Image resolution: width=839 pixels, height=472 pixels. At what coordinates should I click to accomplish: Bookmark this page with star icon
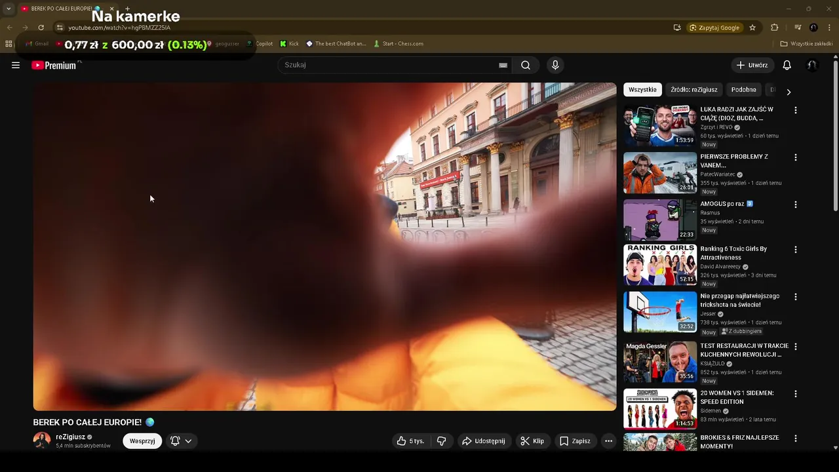[752, 28]
